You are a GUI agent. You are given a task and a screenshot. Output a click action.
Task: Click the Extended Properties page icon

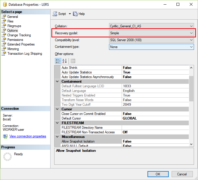pyautogui.click(x=4, y=44)
